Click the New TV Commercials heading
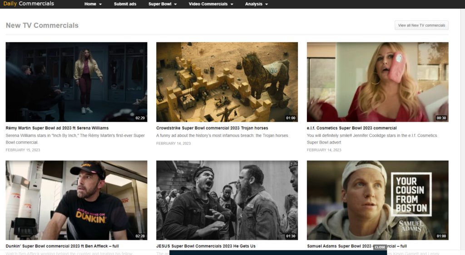This screenshot has height=255, width=465. 42,25
